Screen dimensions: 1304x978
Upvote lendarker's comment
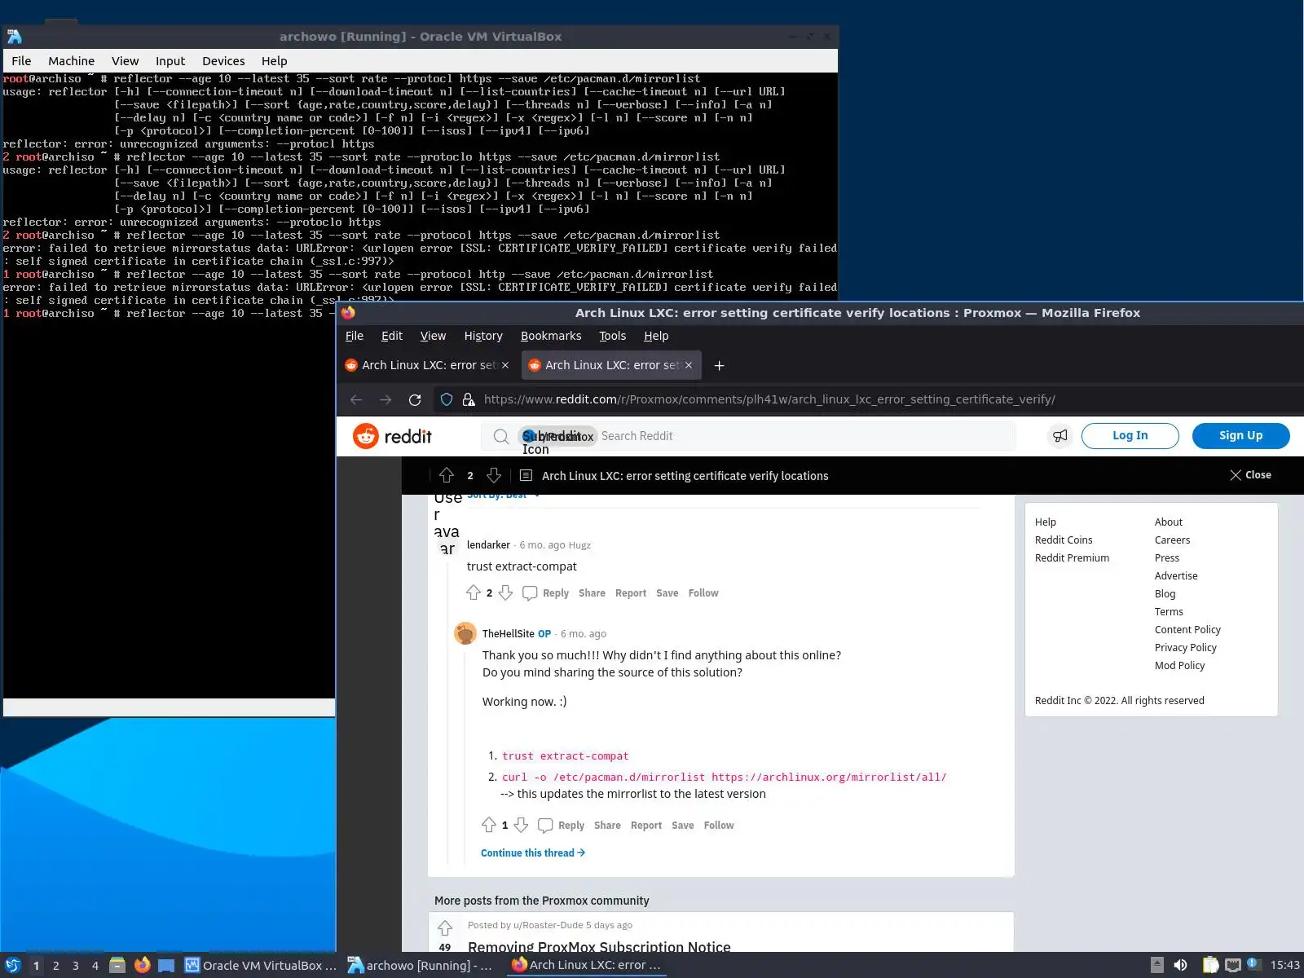(474, 593)
